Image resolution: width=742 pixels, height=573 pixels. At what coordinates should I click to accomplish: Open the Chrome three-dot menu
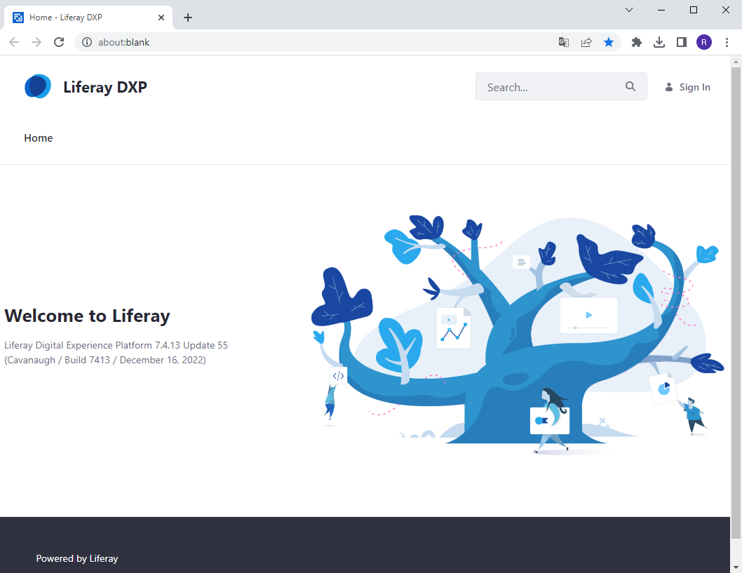[727, 42]
